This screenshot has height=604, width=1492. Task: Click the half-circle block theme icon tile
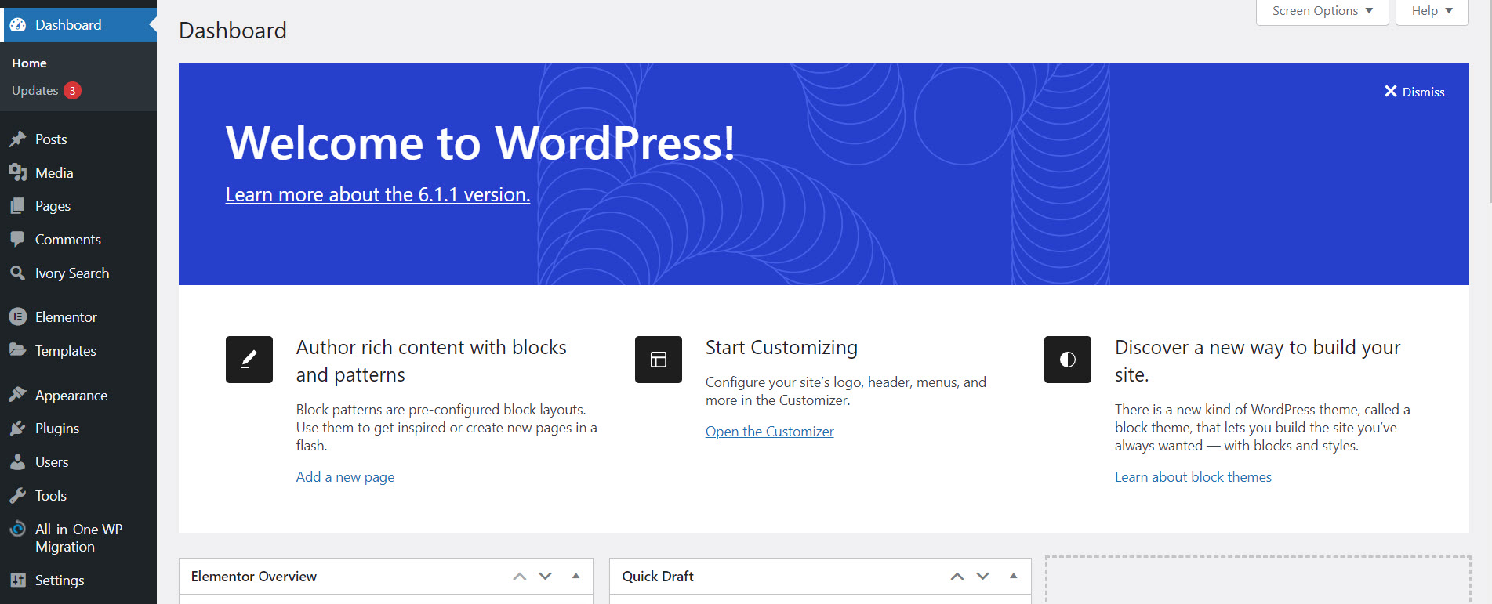1068,360
